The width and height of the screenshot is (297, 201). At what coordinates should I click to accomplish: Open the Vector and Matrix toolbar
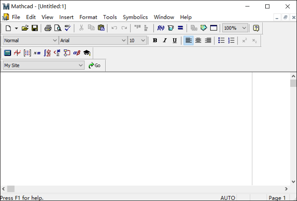pos(27,53)
